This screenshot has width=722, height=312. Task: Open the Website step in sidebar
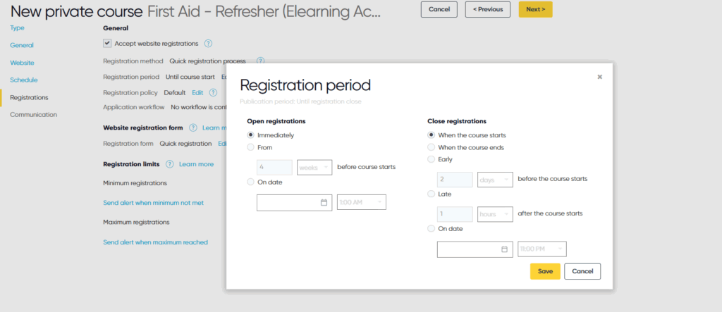(x=22, y=63)
